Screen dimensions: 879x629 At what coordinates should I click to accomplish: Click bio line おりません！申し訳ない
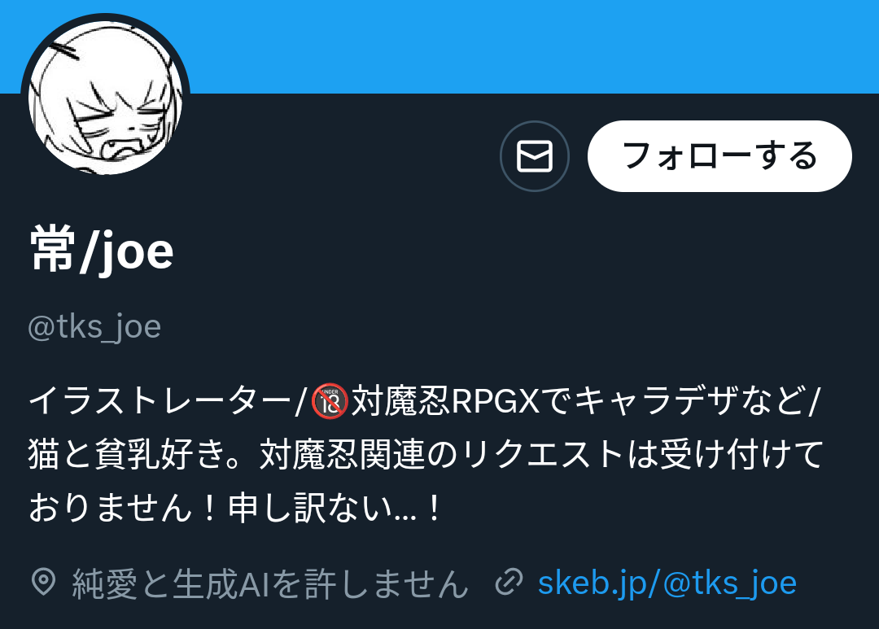235,508
